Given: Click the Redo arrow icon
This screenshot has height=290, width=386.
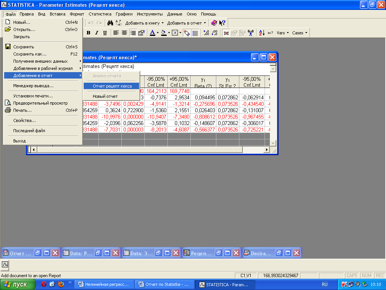Looking at the screenshot, I should 99,23.
